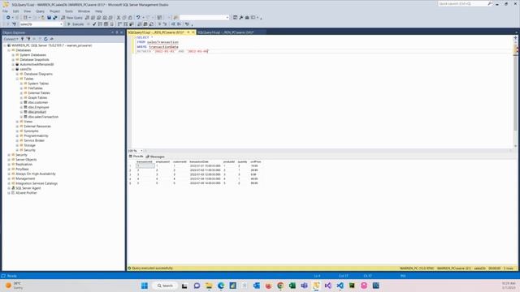This screenshot has width=520, height=292.
Task: Click the Cut scissors icon
Action: click(x=119, y=18)
